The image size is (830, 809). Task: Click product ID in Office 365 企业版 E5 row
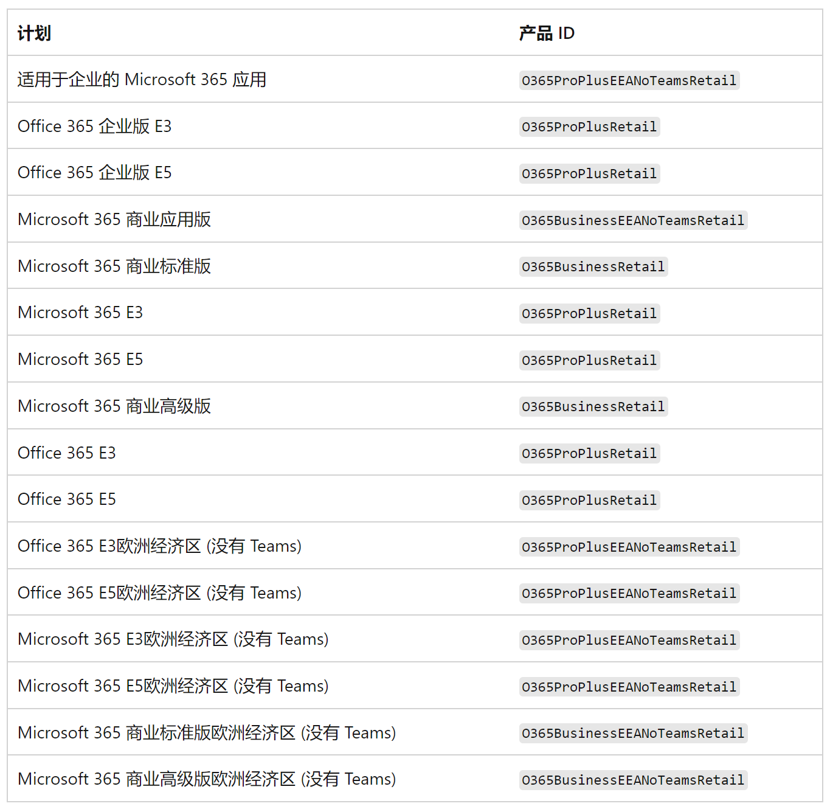coord(589,173)
